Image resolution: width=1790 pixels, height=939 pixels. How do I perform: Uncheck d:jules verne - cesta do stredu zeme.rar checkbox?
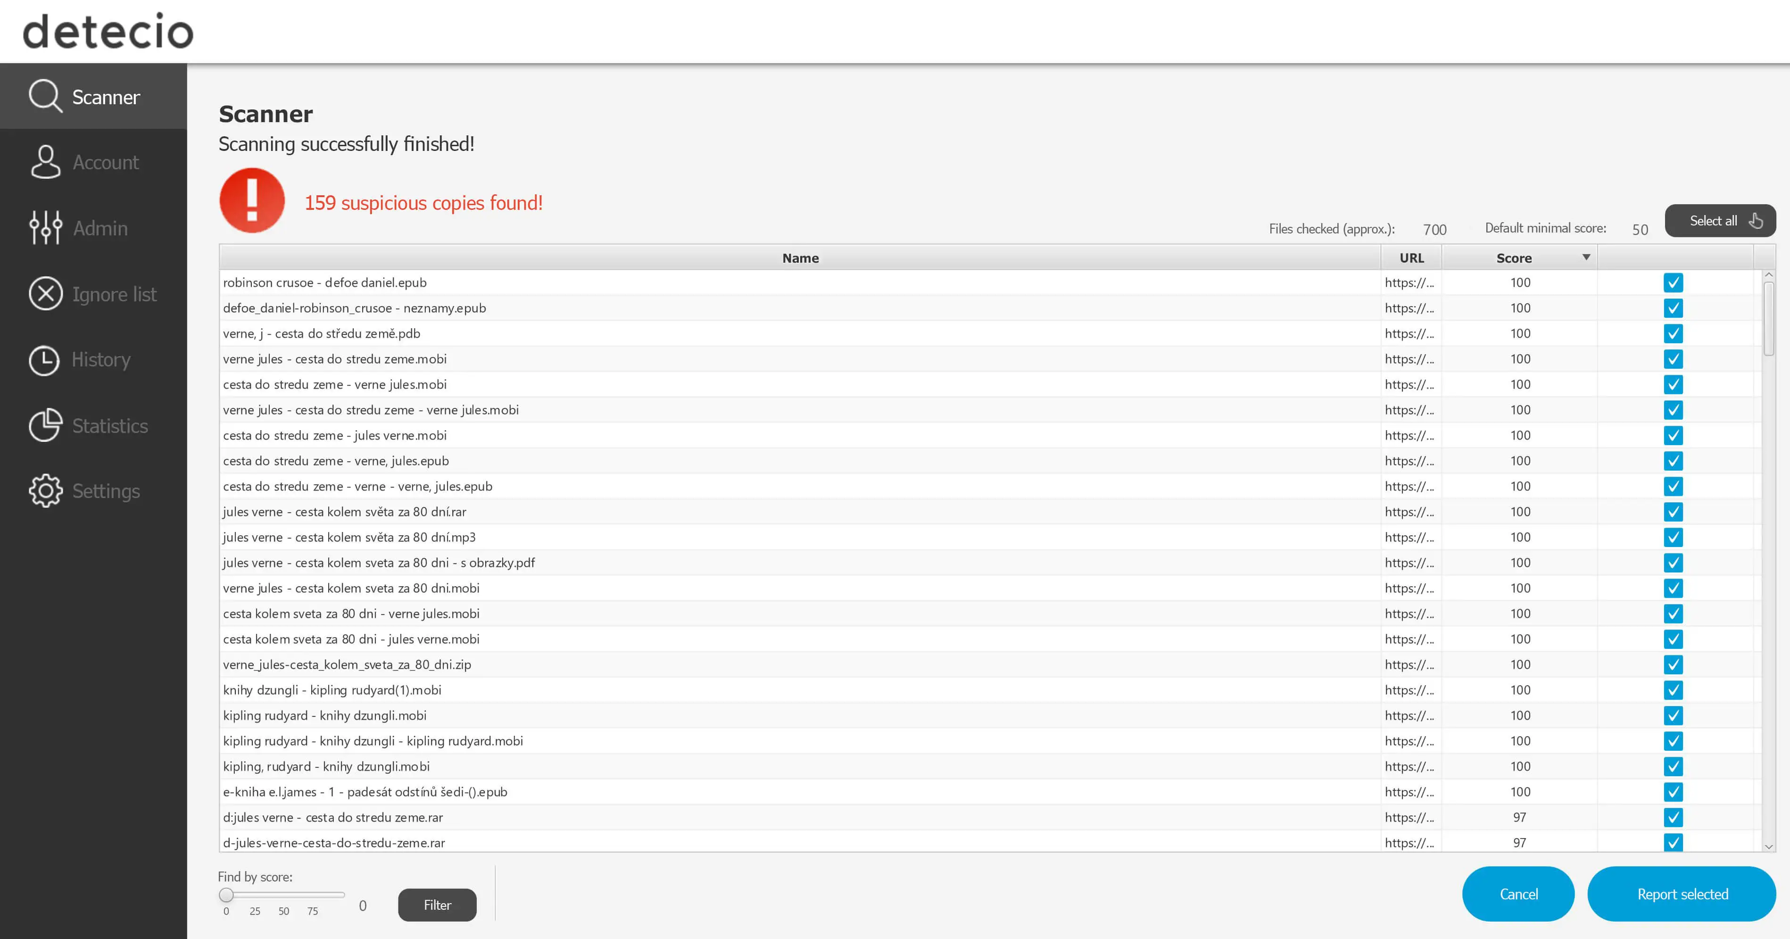pos(1673,817)
